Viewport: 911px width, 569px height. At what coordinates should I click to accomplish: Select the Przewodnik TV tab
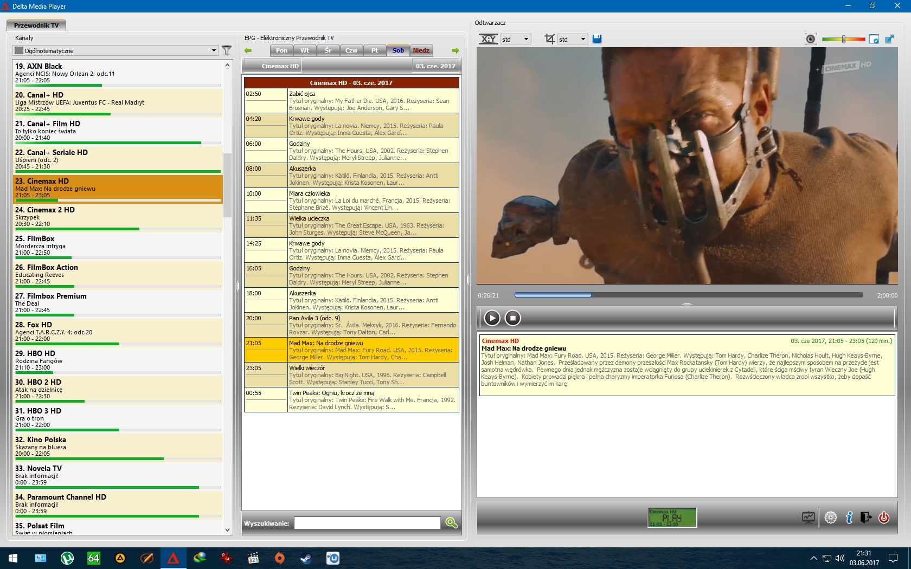[36, 25]
